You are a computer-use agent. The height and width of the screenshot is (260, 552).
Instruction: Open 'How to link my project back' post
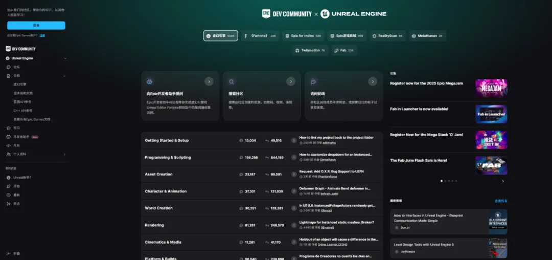[x=336, y=138]
